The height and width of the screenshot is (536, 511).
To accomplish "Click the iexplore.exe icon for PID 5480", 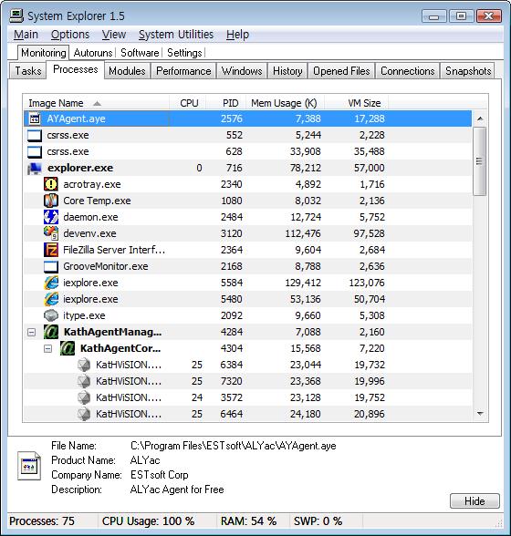I will point(51,299).
